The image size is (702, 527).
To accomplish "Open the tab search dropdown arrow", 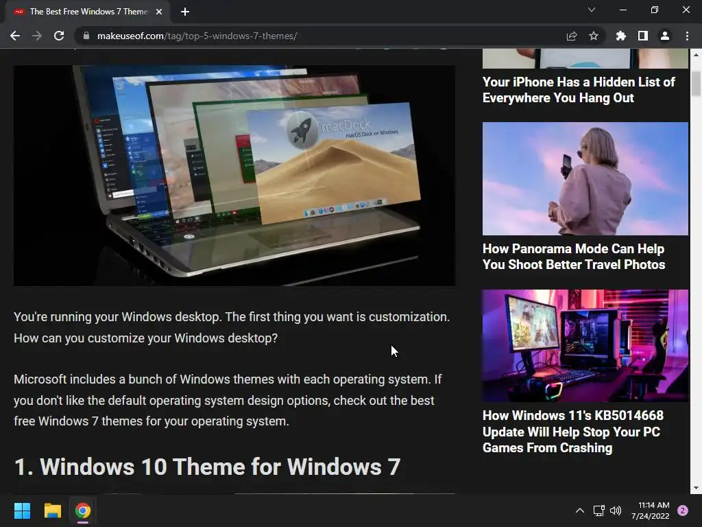I will pos(592,10).
